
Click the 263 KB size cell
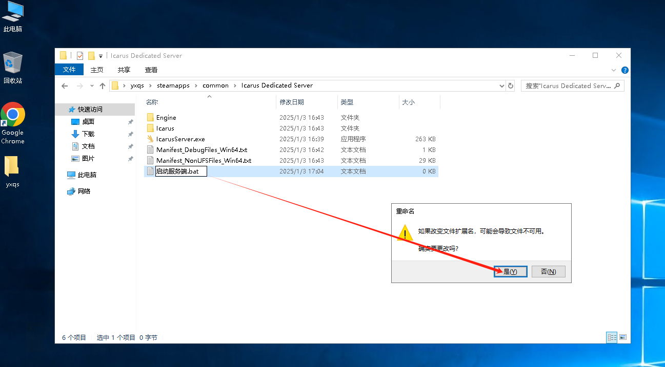point(425,139)
